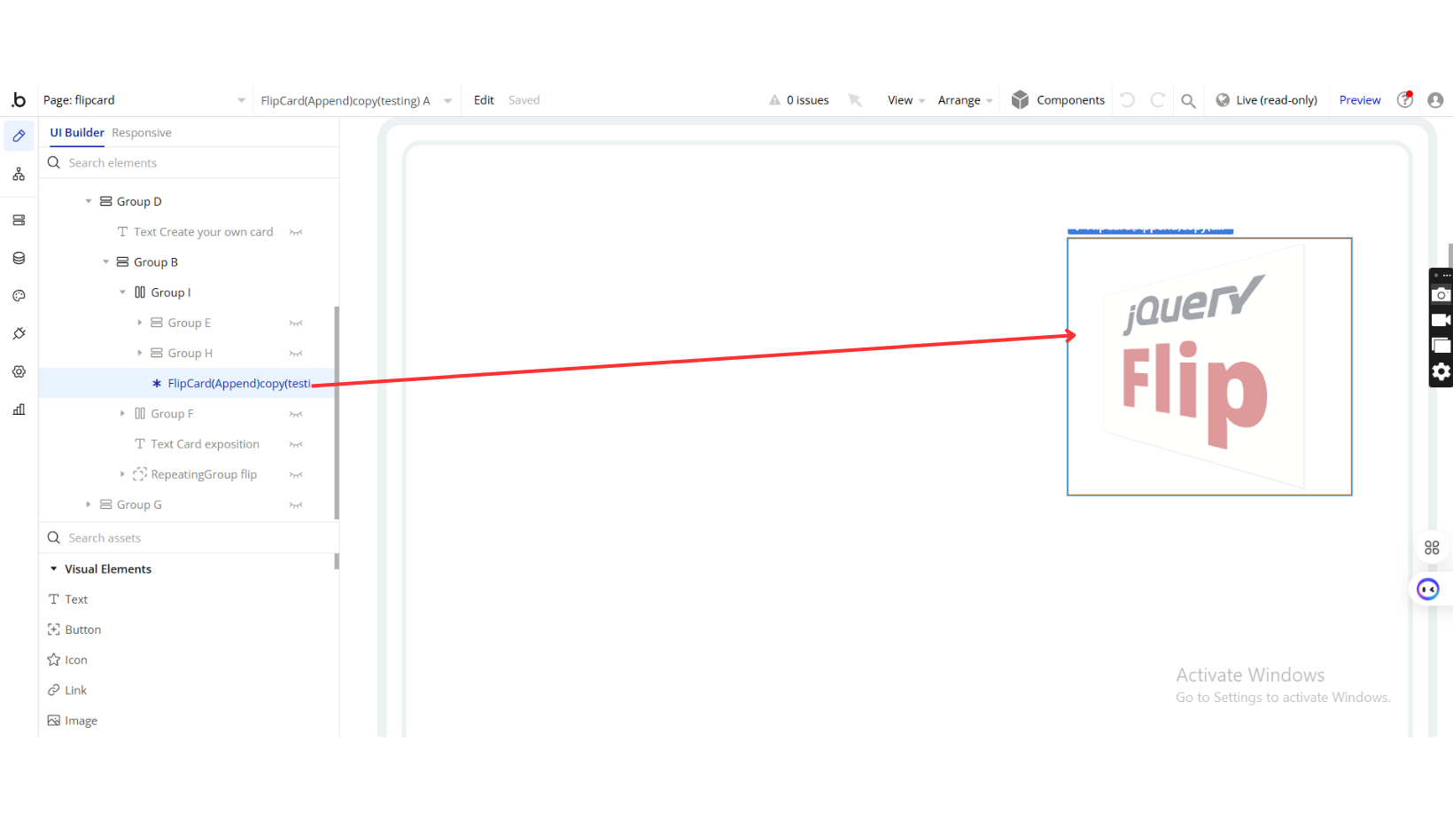Expand the Group H tree node
The image size is (1453, 819).
139,353
